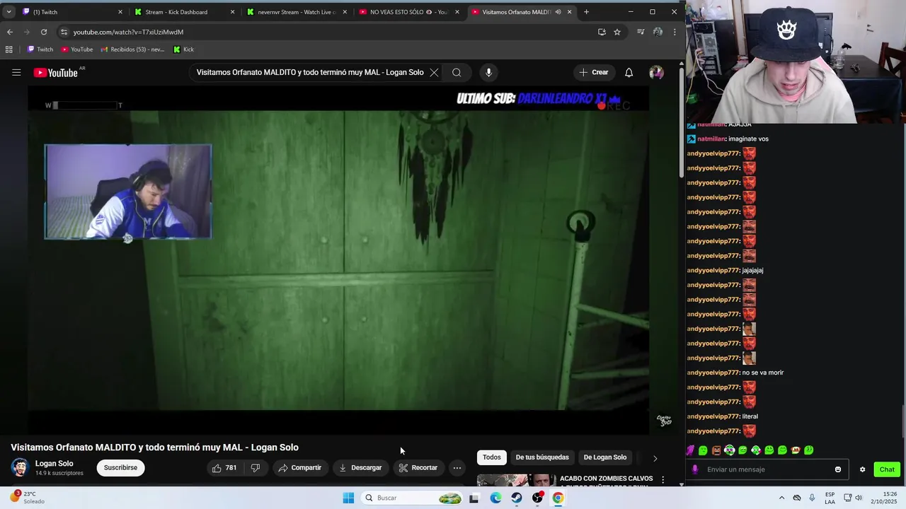906x509 pixels.
Task: Open emoji picker in Kick chat
Action: (x=838, y=469)
